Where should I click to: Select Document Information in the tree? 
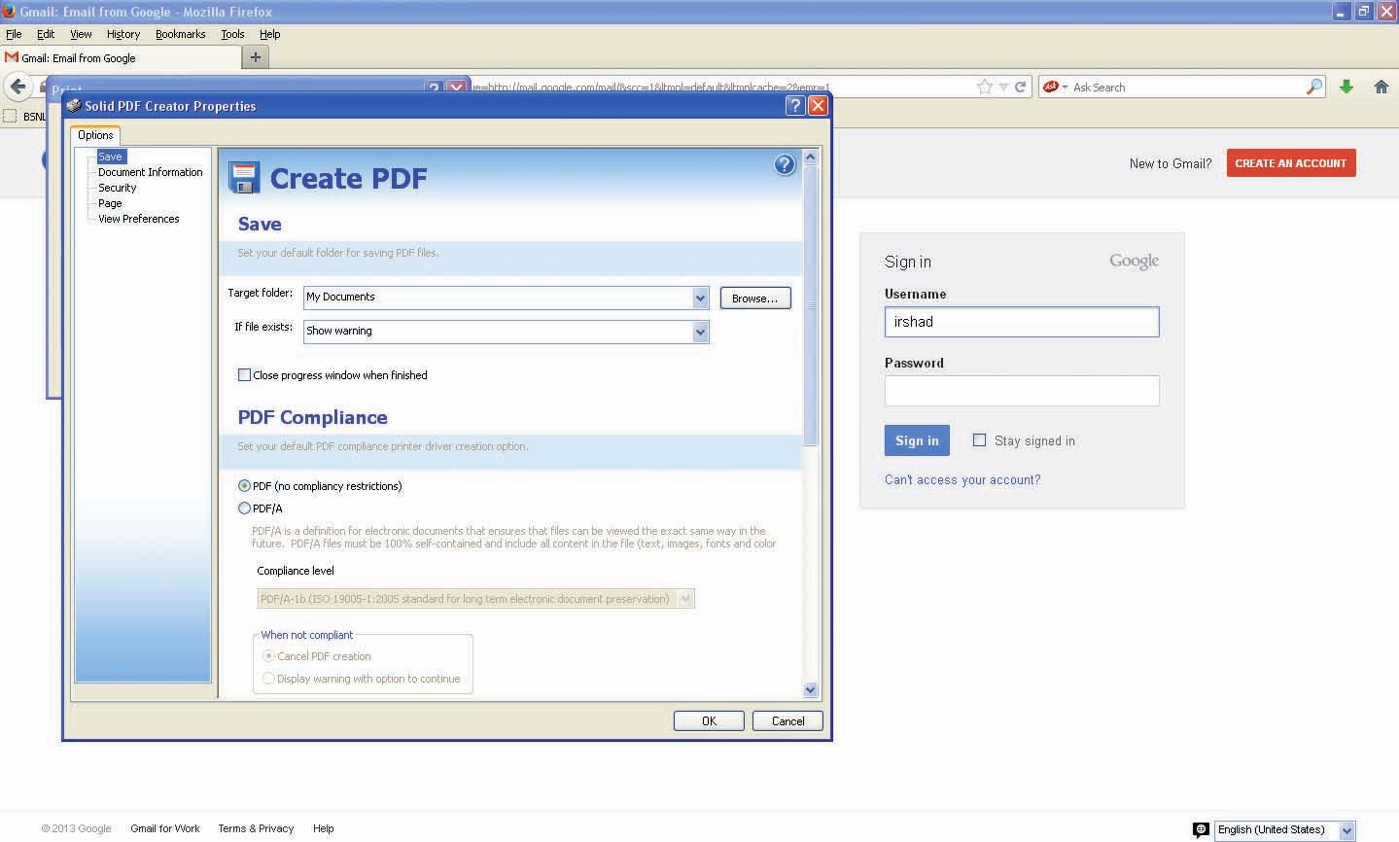(x=150, y=172)
